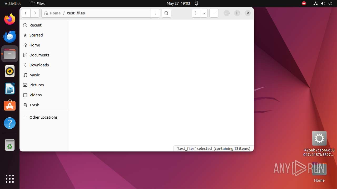Click the Recent clock icon in sidebar
The width and height of the screenshot is (337, 189).
tap(25, 25)
